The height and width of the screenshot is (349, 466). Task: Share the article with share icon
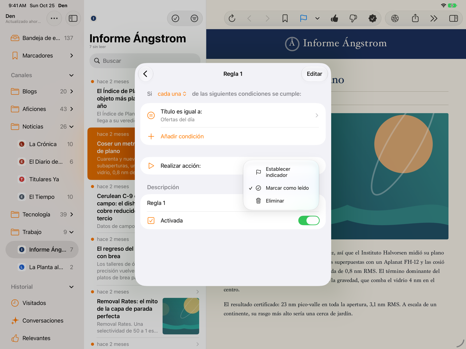pyautogui.click(x=415, y=18)
